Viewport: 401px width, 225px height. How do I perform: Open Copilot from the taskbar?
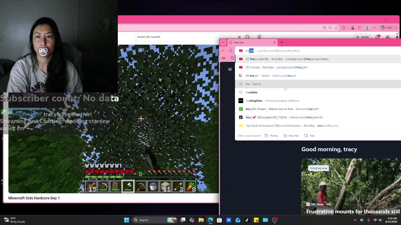pos(192,220)
